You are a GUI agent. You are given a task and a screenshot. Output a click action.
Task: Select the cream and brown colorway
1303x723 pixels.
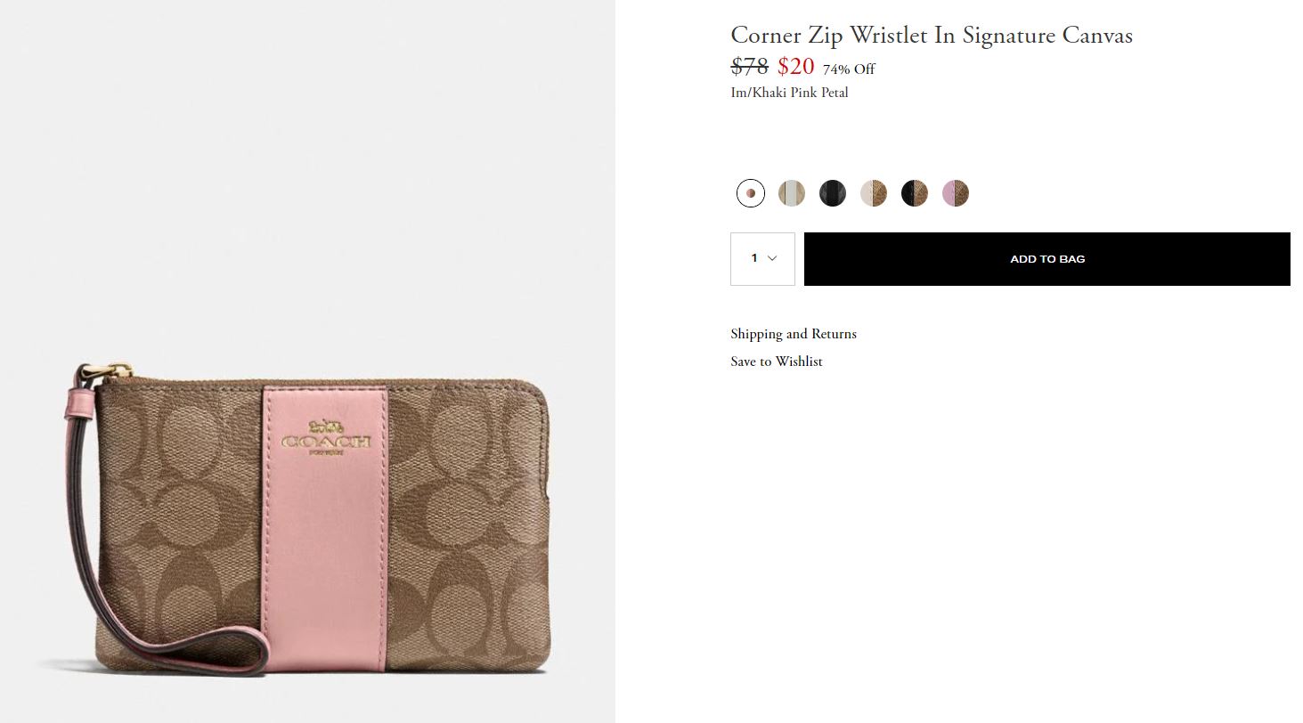873,192
